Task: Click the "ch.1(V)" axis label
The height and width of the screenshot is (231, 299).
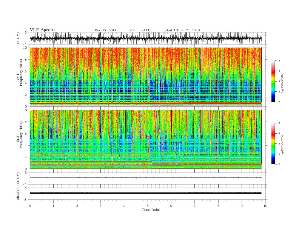Action: (x=18, y=39)
